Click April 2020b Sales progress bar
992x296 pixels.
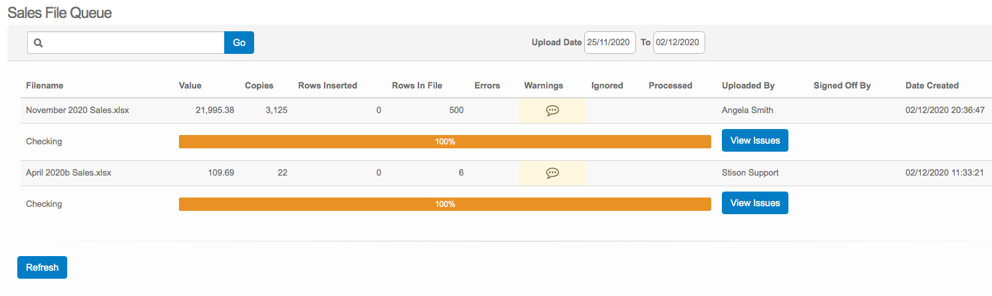(444, 204)
